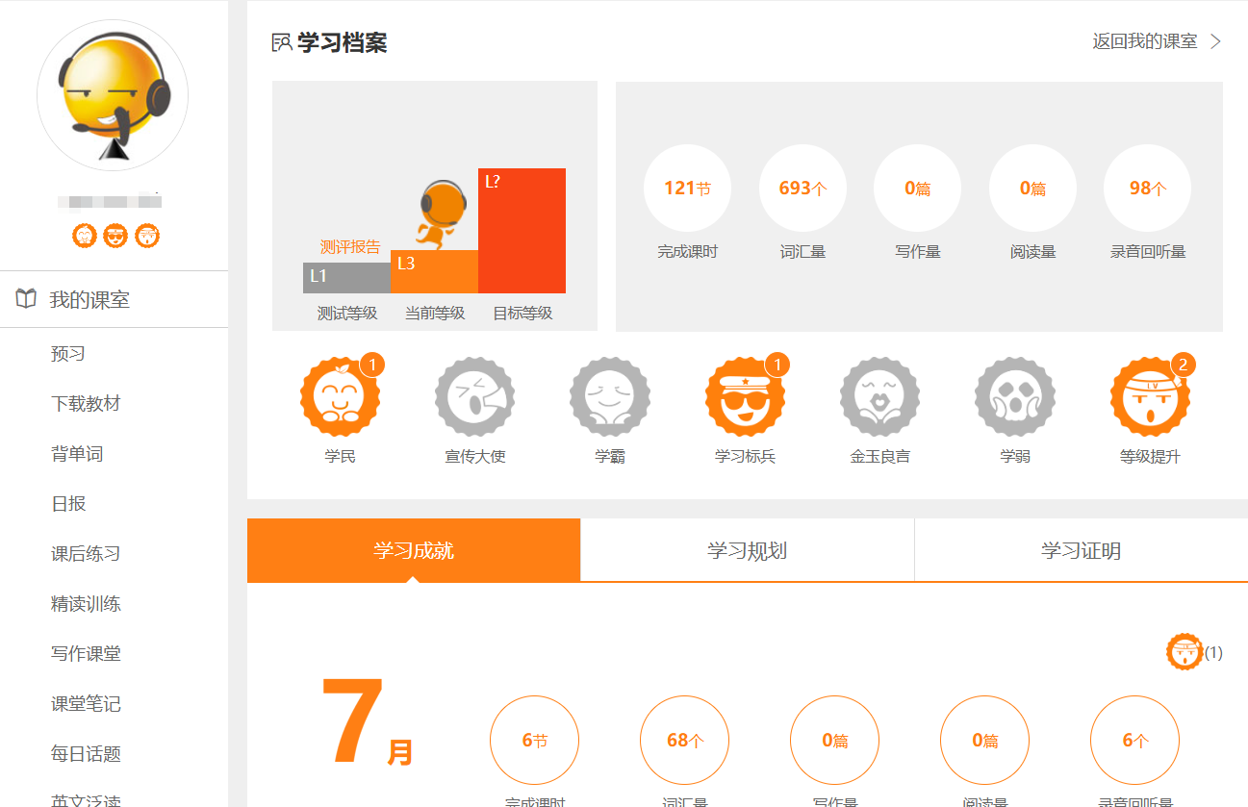Open the 测评报告 link
1248x807 pixels.
[x=350, y=247]
